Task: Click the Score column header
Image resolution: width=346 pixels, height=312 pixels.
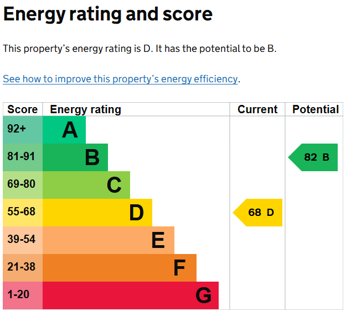Action: tap(23, 109)
